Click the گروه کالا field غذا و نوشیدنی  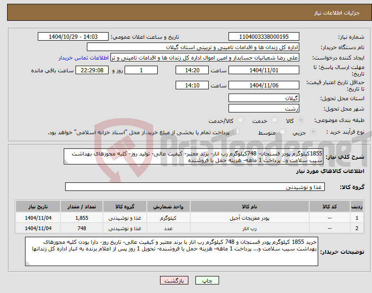[x=195, y=187]
